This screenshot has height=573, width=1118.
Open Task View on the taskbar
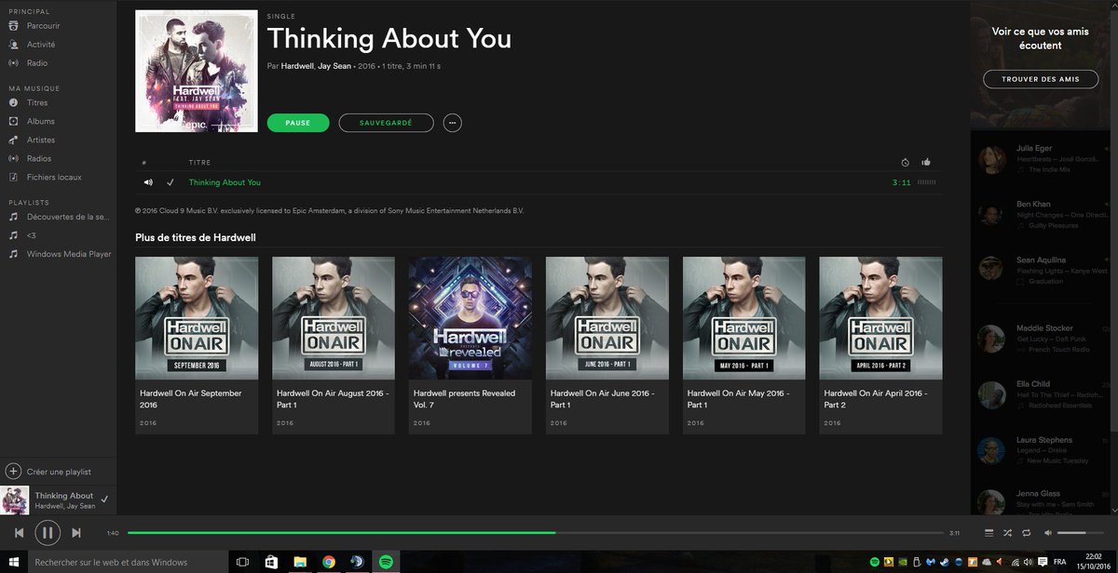[x=242, y=562]
